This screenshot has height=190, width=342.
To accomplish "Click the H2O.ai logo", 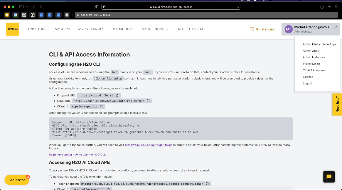I will [x=13, y=29].
